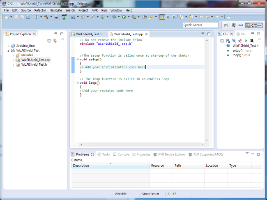Click Collapse All in Project Explorer

49,41
